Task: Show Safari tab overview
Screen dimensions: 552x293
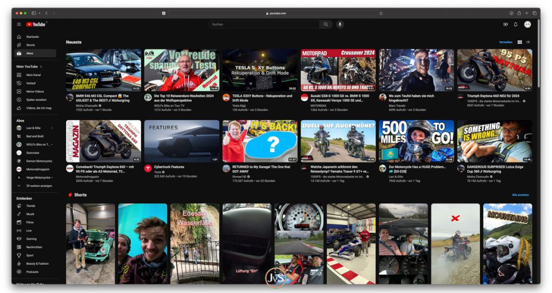Action: coord(534,13)
